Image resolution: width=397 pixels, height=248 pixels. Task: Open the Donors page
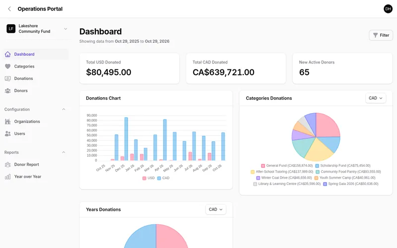[36, 91]
